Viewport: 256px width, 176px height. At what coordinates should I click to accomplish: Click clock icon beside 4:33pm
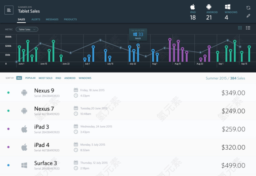click(x=76, y=96)
